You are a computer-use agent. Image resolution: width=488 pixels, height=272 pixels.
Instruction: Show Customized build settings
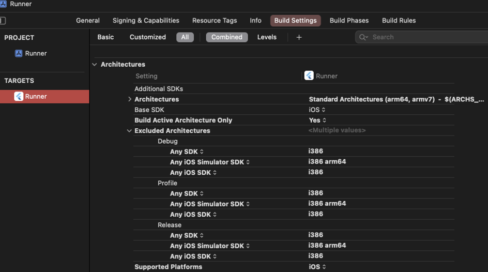pos(147,37)
